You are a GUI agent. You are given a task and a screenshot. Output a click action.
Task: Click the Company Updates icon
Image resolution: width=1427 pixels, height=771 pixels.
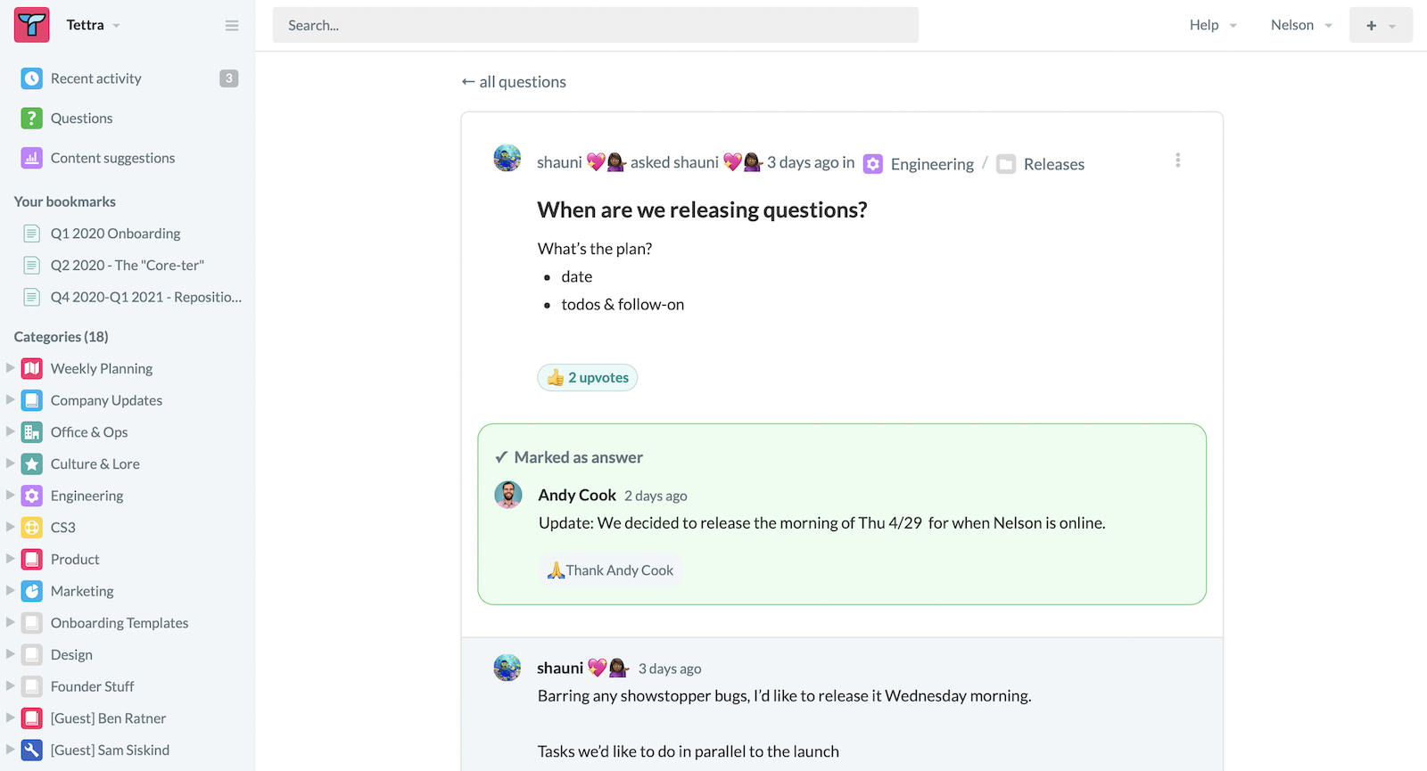(32, 400)
